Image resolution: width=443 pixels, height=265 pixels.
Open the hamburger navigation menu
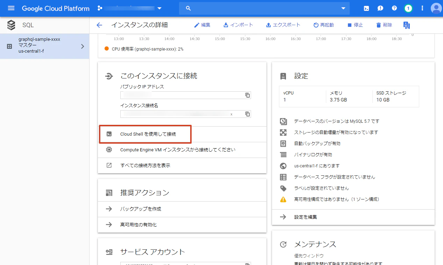click(x=11, y=8)
